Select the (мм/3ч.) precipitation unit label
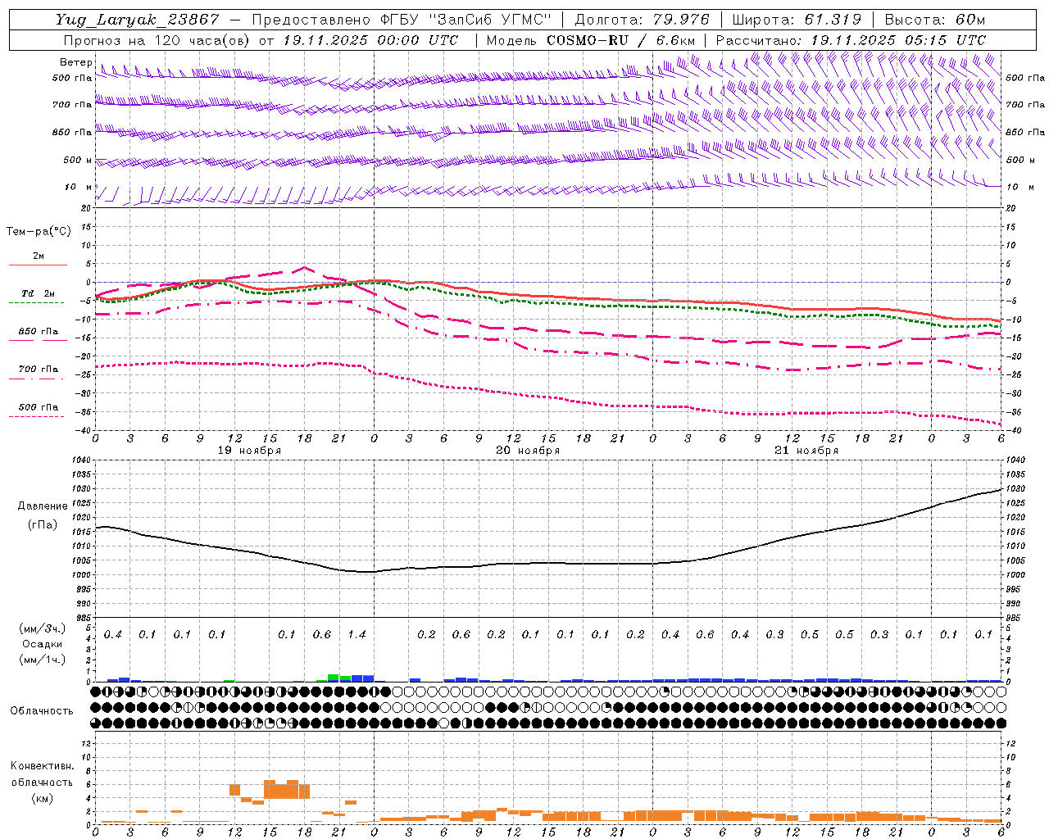 42,628
